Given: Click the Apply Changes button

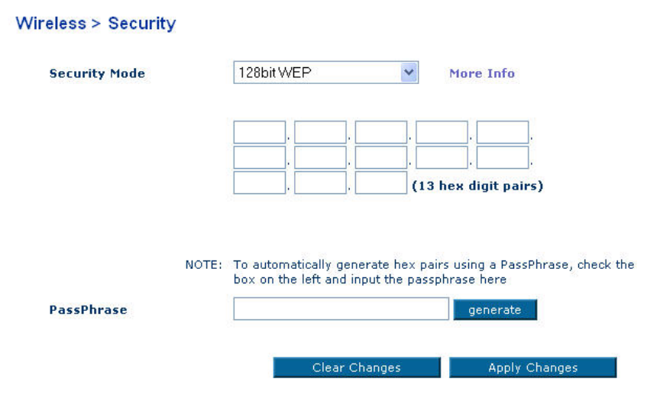Looking at the screenshot, I should point(532,367).
